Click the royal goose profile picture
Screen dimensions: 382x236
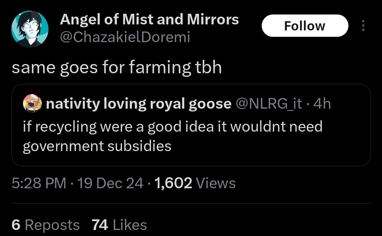click(32, 104)
